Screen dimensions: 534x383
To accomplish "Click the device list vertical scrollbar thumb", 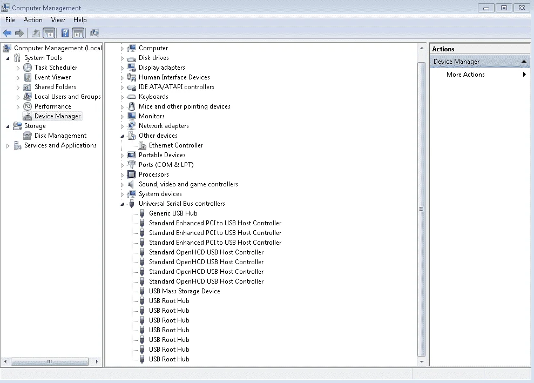I will coord(422,209).
